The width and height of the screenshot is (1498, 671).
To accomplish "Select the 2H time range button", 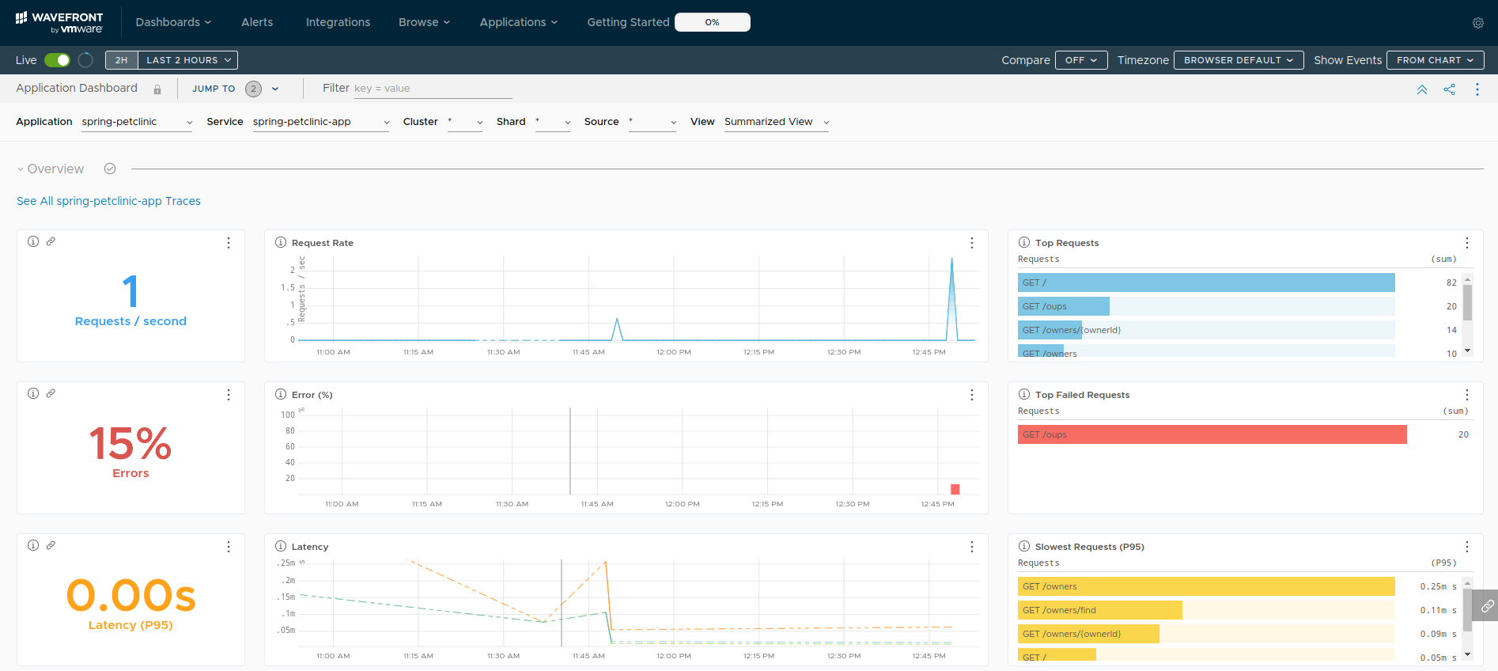I will [x=121, y=60].
